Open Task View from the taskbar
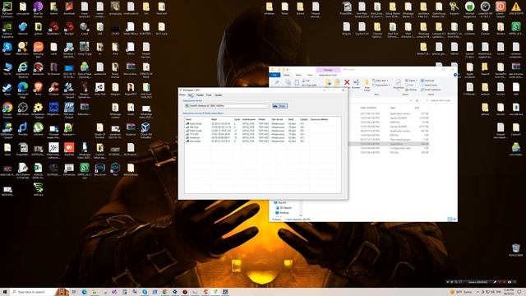This screenshot has height=296, width=526. [x=74, y=292]
